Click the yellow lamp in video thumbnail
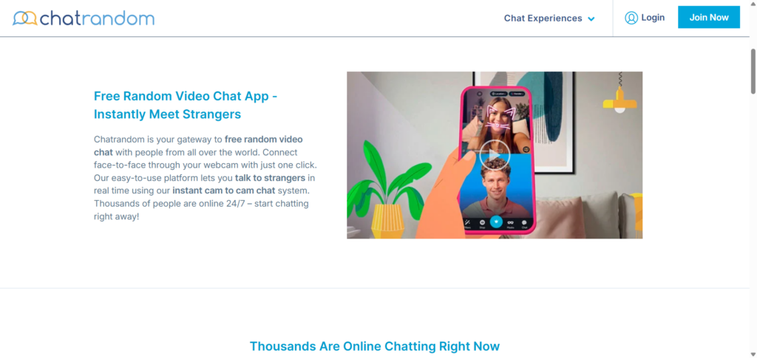Viewport: 757px width, 358px height. tap(619, 102)
